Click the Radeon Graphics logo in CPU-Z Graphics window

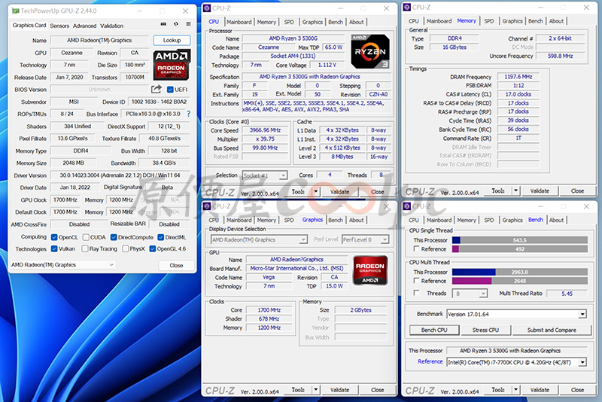tap(370, 270)
